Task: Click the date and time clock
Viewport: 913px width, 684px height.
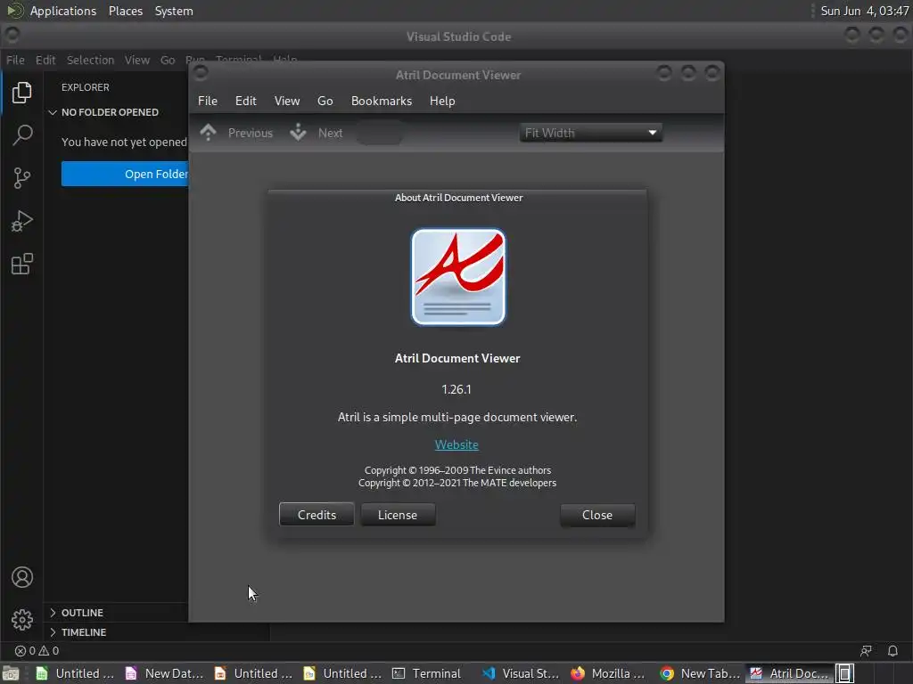Action: tap(865, 11)
